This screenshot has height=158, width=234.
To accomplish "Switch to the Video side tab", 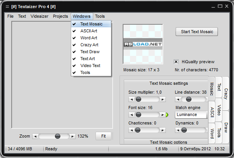I will [x=219, y=110].
